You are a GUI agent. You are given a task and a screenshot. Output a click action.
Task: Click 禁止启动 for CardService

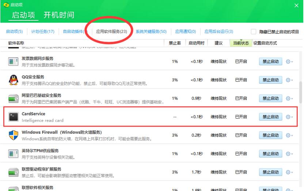pyautogui.click(x=270, y=117)
